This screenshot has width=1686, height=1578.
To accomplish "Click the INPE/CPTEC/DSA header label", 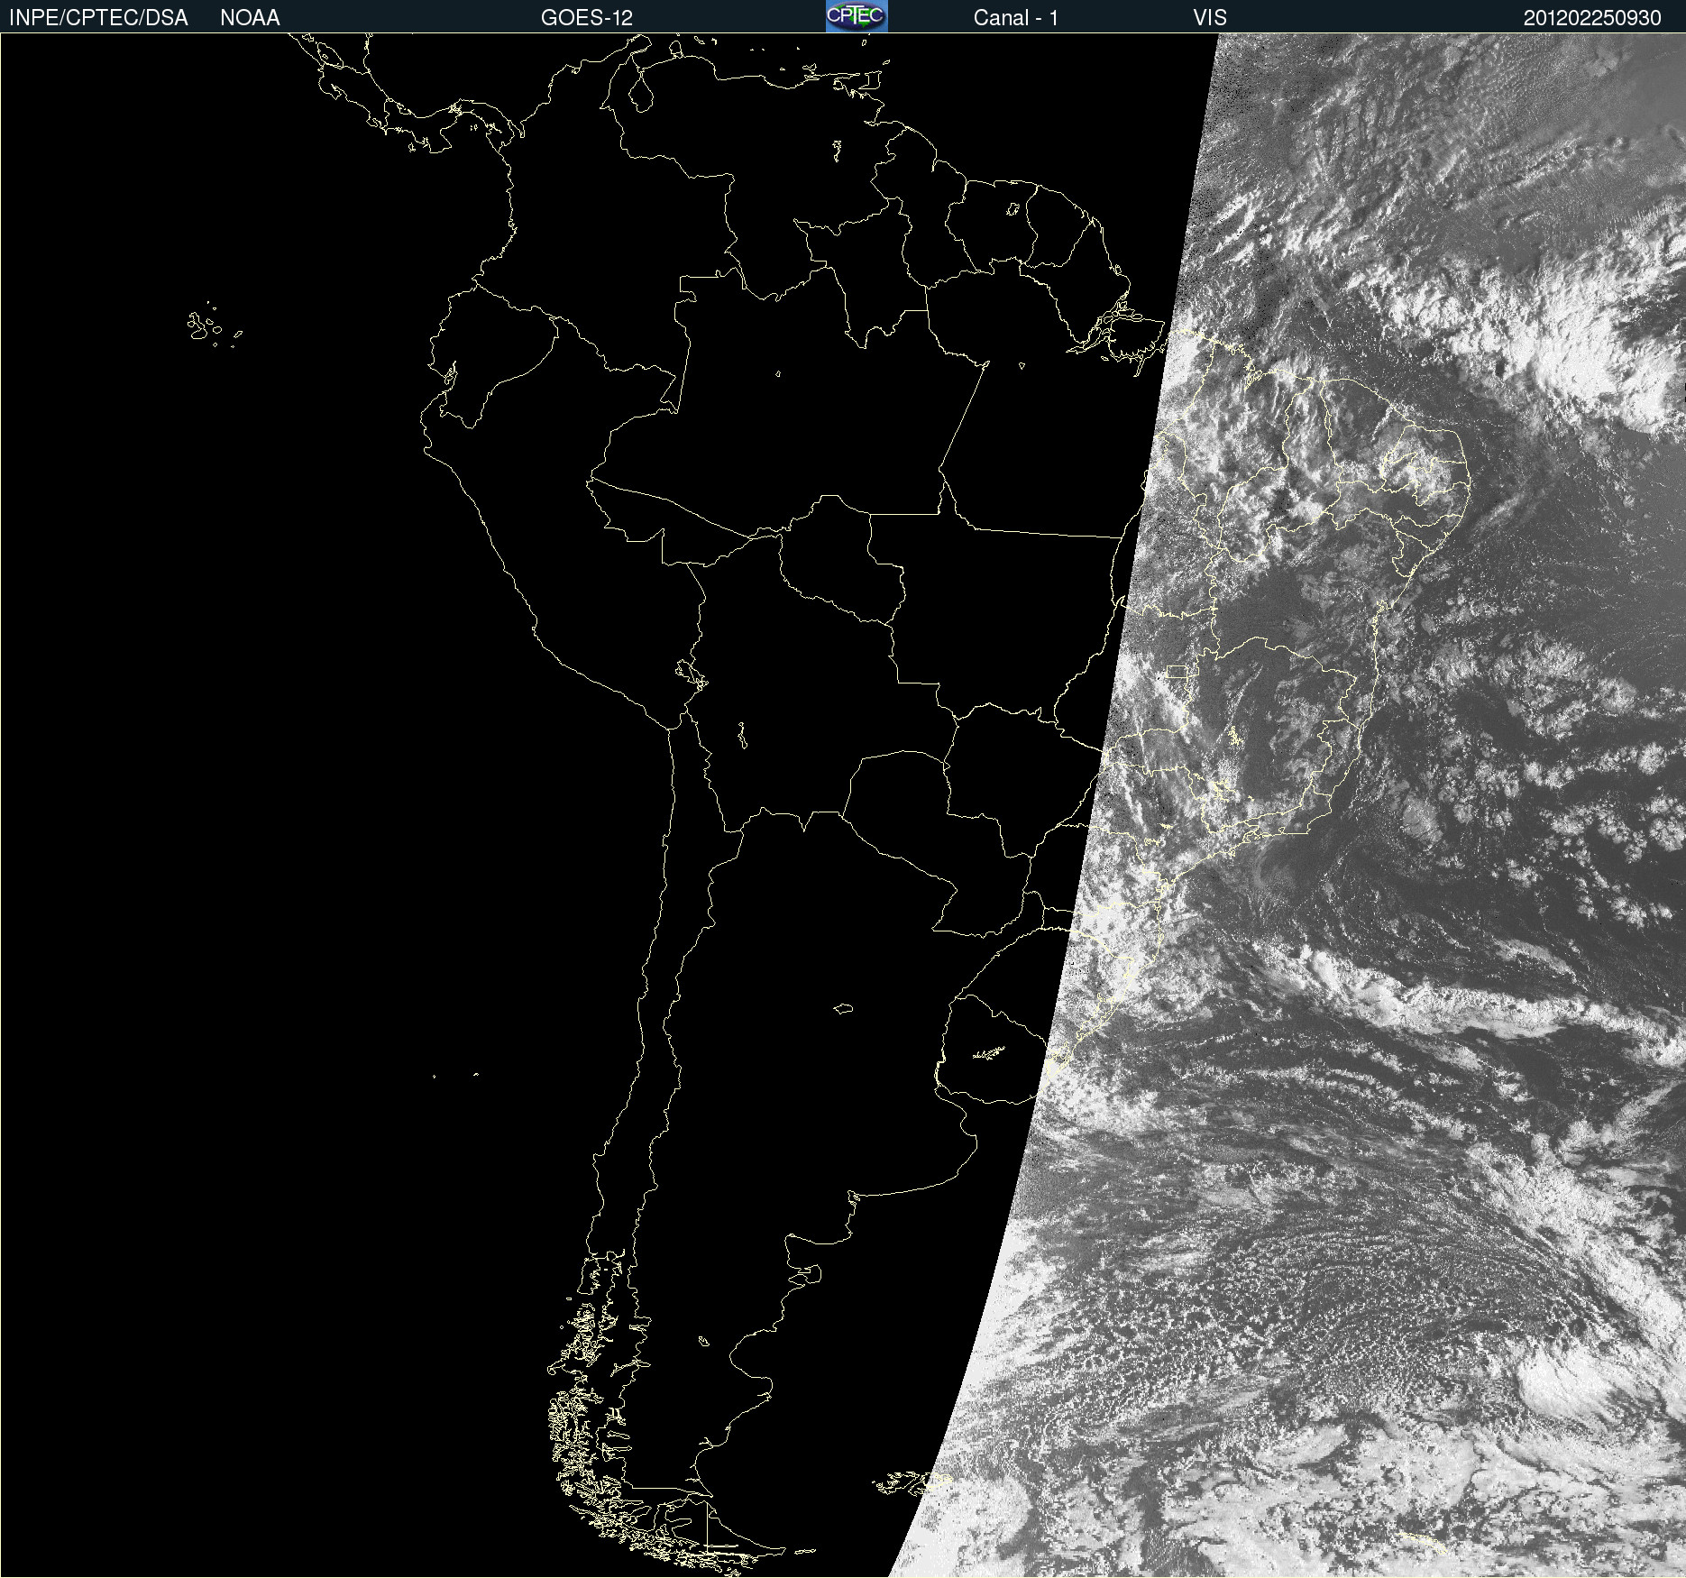I will click(x=98, y=18).
